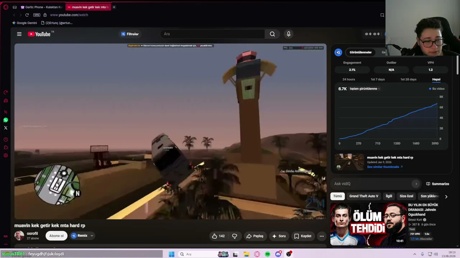Open the Windows Start menu
Screen dimensions: 460x258
click(171, 254)
